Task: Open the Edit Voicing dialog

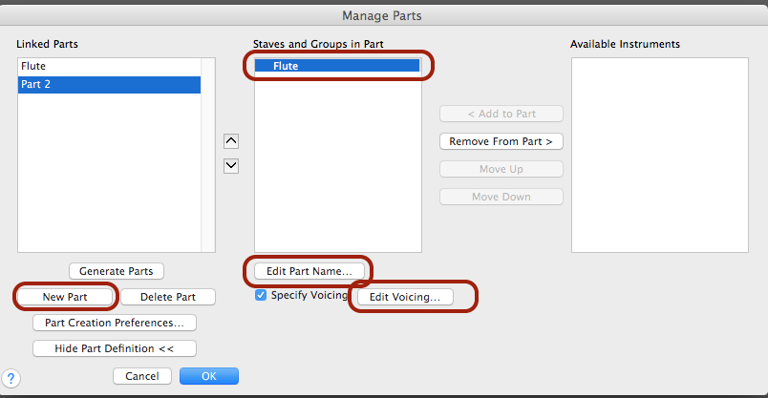Action: coord(405,297)
